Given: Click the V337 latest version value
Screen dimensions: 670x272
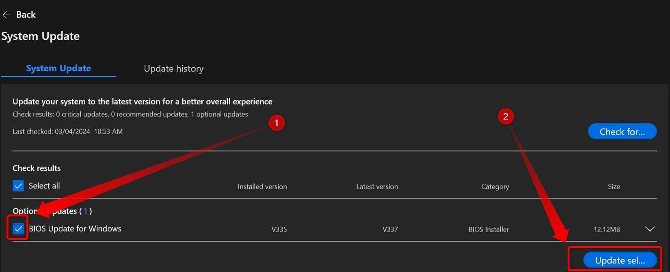Looking at the screenshot, I should (x=391, y=229).
